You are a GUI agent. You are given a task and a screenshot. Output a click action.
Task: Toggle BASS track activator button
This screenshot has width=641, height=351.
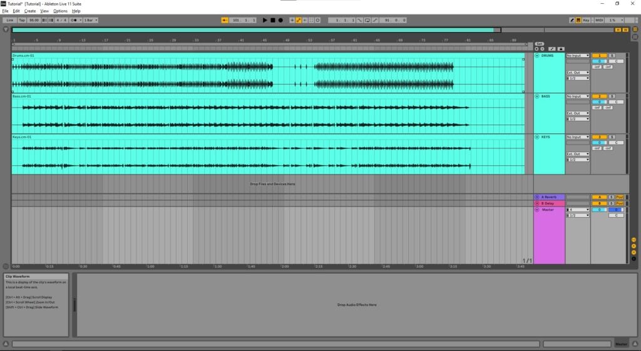pyautogui.click(x=599, y=96)
